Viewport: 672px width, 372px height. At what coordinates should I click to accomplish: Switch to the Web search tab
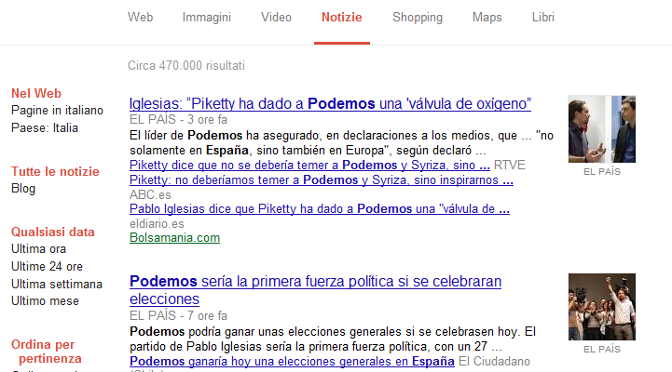pos(140,17)
